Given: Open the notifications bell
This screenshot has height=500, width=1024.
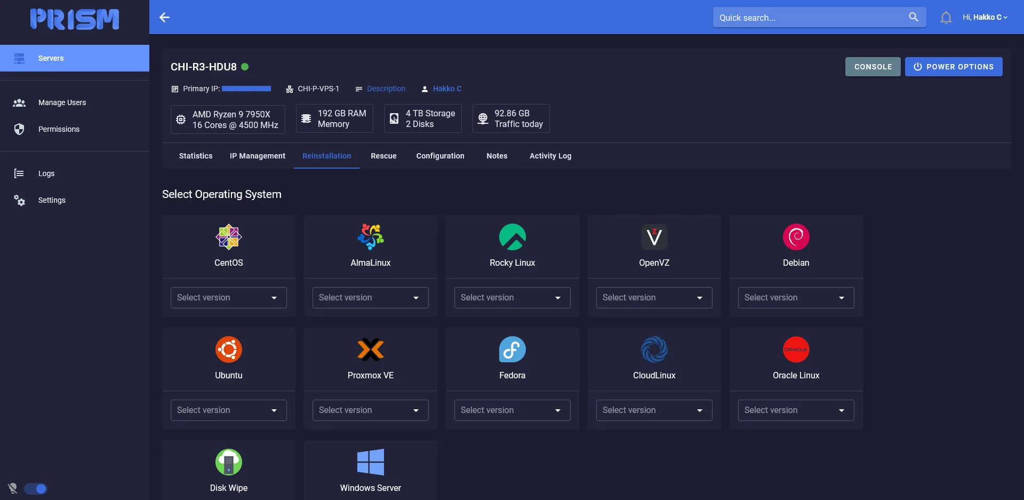Looking at the screenshot, I should (946, 18).
